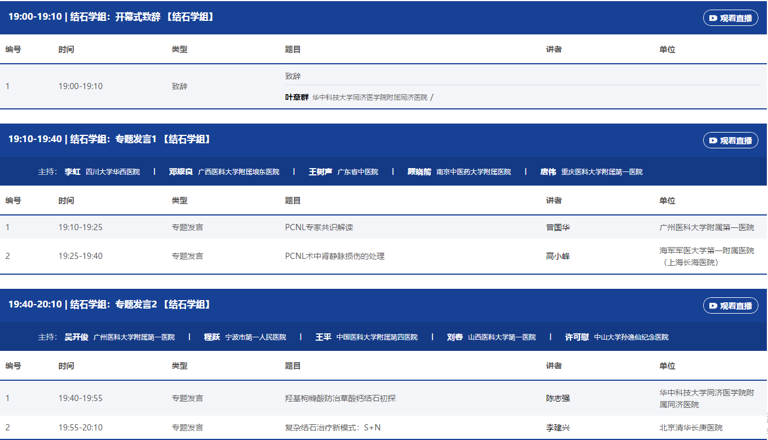Open the talk 复杂结石治疗新模式：S+N
The width and height of the screenshot is (768, 440).
pyautogui.click(x=333, y=428)
